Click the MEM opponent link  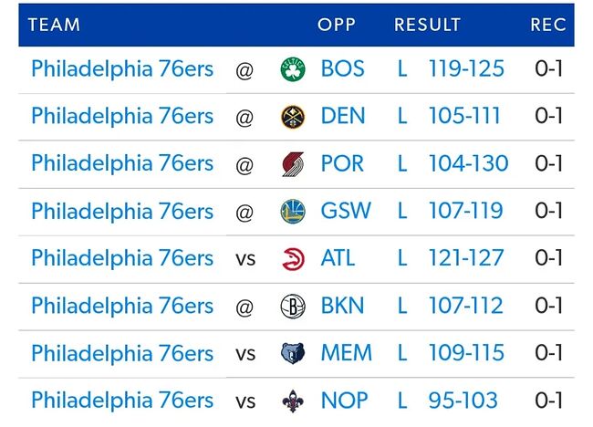click(347, 354)
